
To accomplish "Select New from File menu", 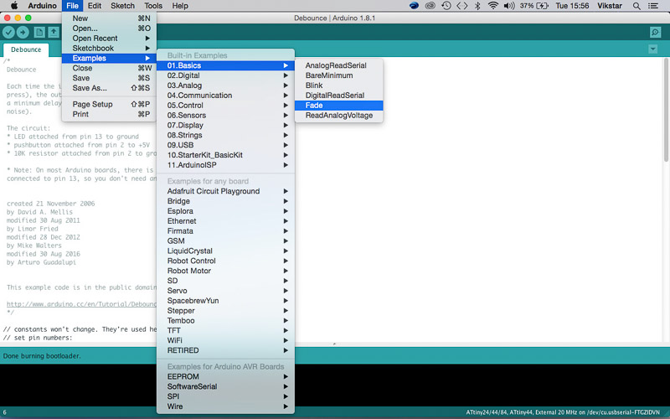I will pos(109,18).
